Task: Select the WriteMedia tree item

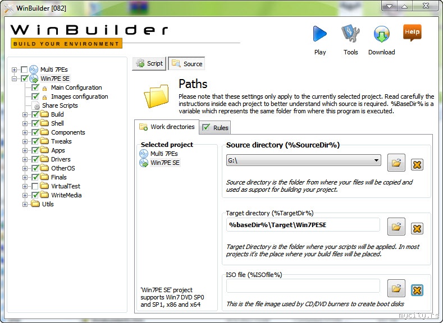Action: pos(66,195)
